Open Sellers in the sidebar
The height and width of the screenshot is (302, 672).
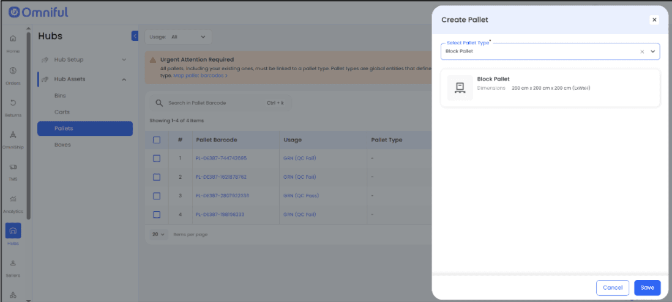(13, 264)
